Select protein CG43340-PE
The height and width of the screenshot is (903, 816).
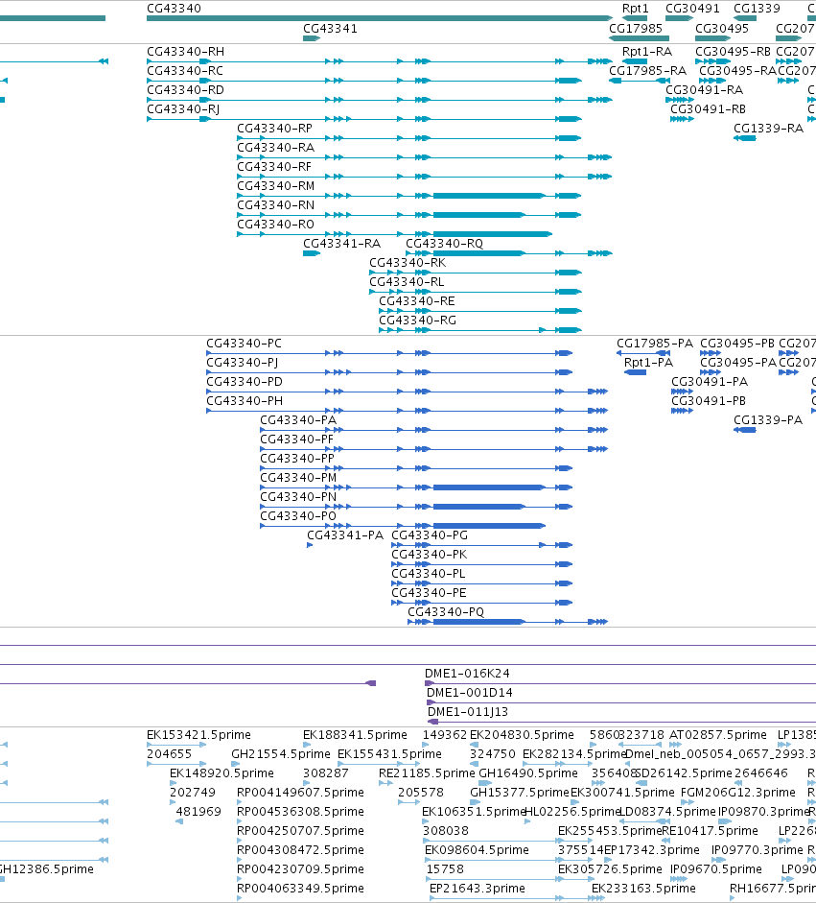click(429, 593)
